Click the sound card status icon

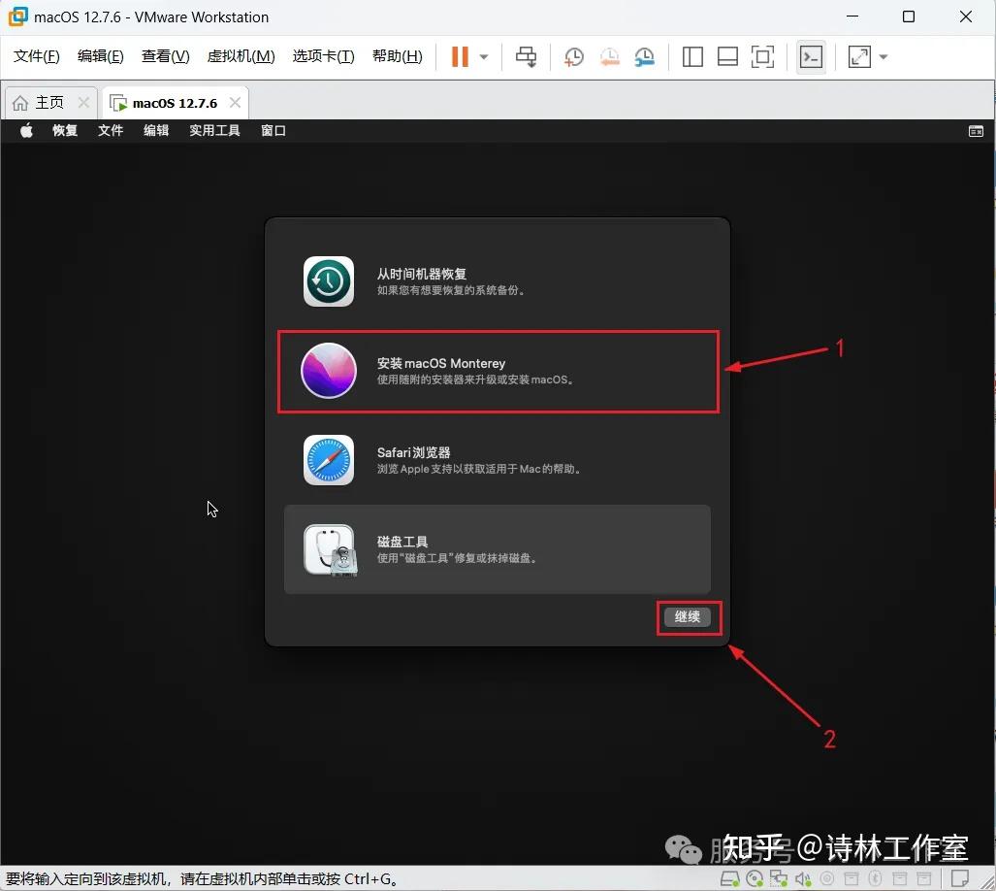point(803,879)
